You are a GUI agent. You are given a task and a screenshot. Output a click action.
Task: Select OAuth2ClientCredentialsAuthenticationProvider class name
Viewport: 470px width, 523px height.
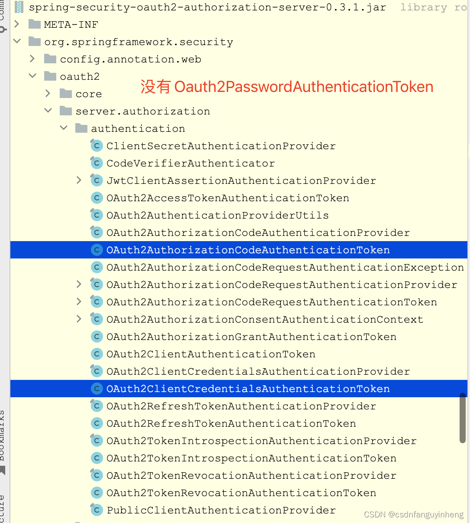(x=258, y=372)
